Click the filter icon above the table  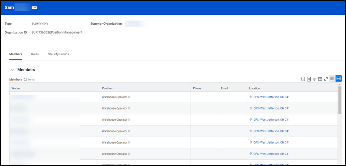314,79
